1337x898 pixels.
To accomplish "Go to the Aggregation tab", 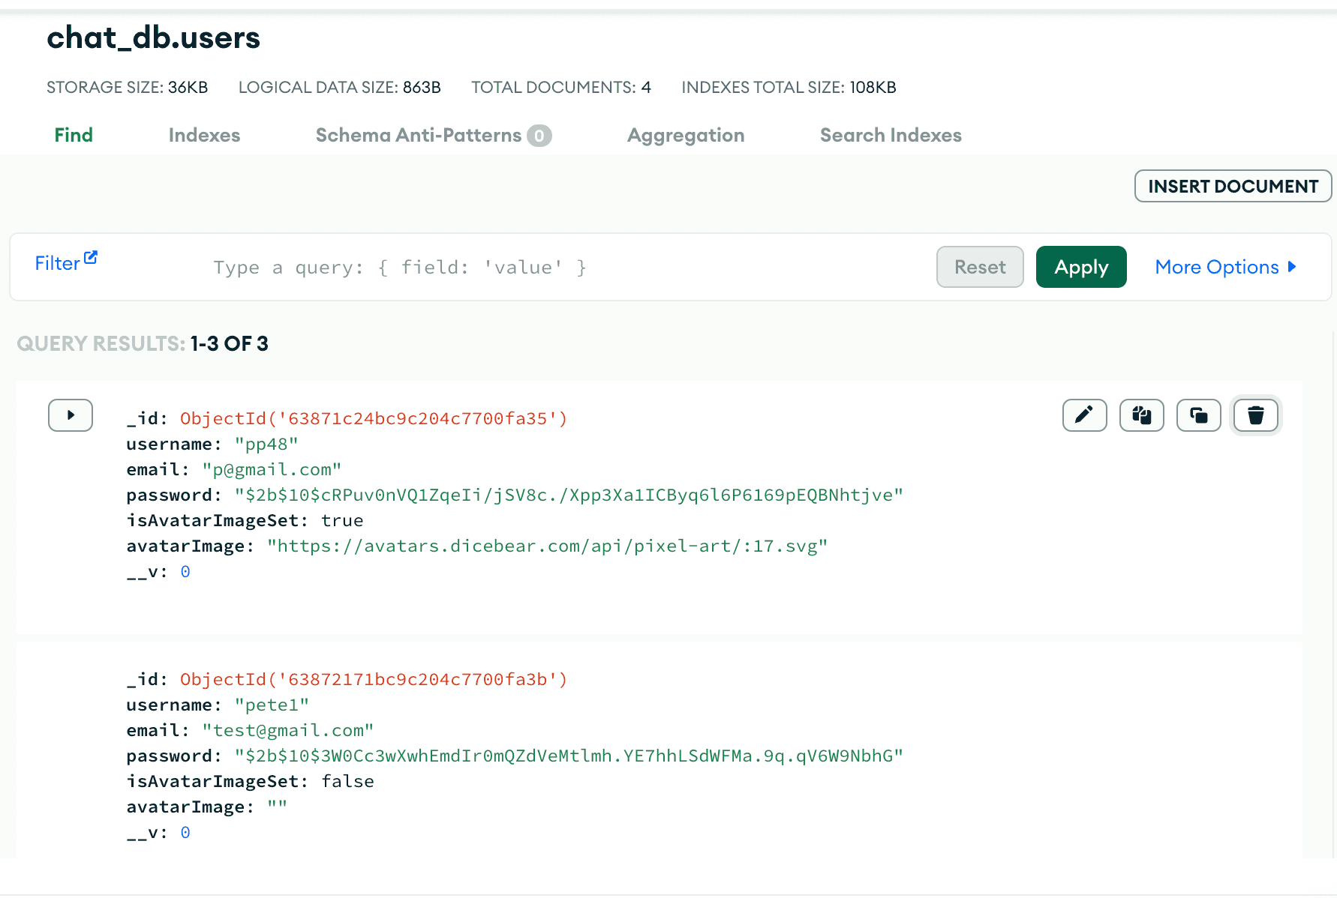I will click(x=685, y=135).
